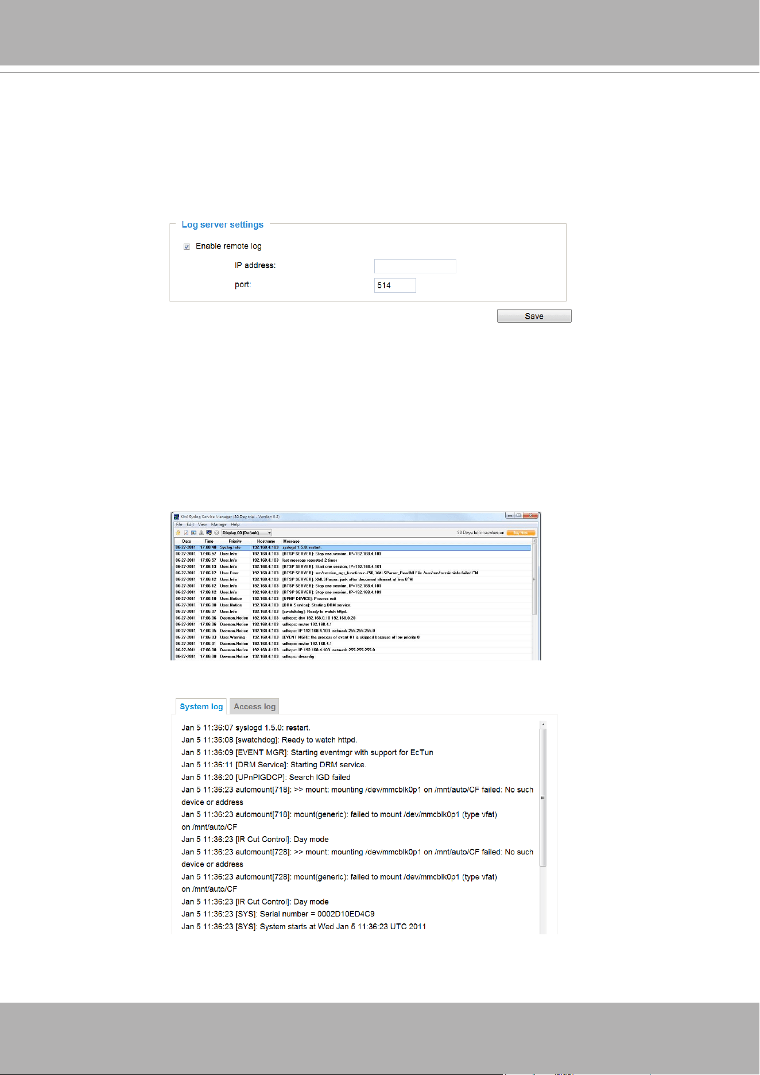Click the Hostname column header
760x1075 pixels.
click(x=266, y=541)
